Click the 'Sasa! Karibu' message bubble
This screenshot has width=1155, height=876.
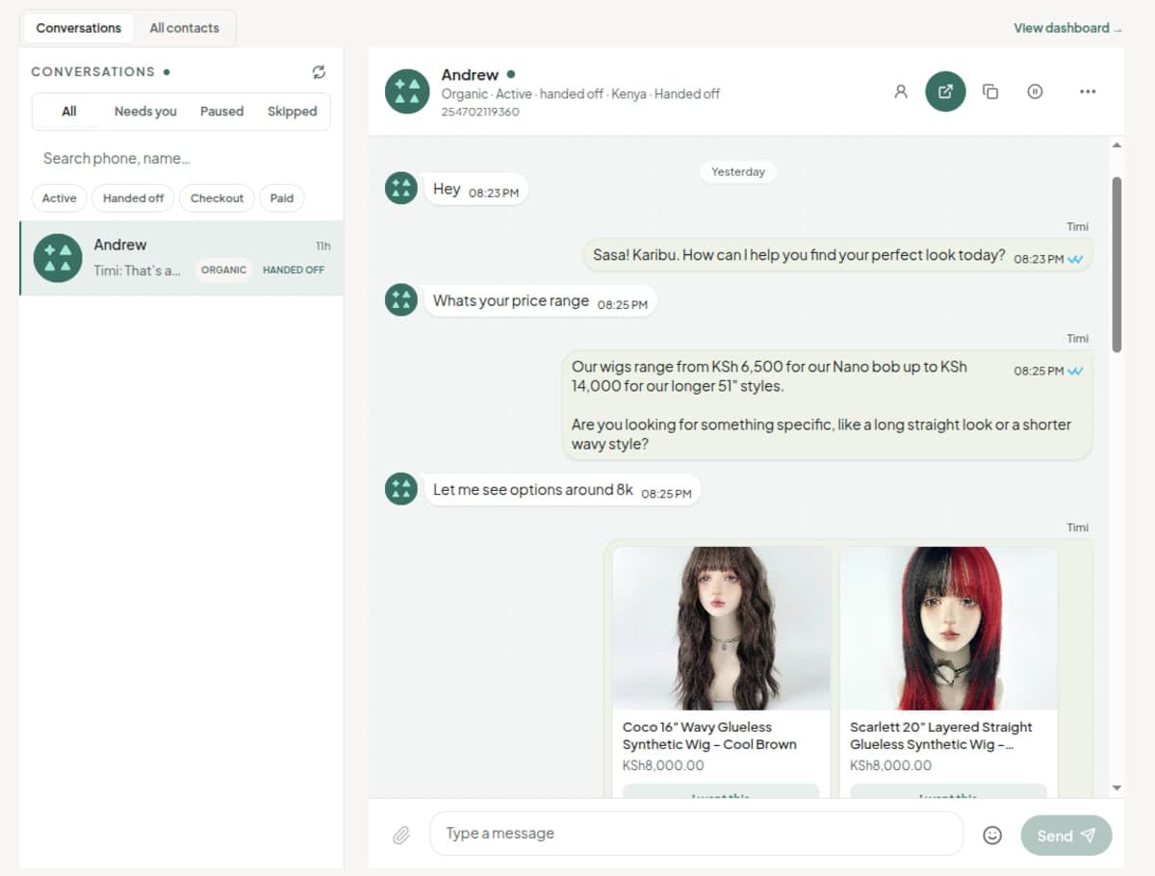tap(837, 256)
